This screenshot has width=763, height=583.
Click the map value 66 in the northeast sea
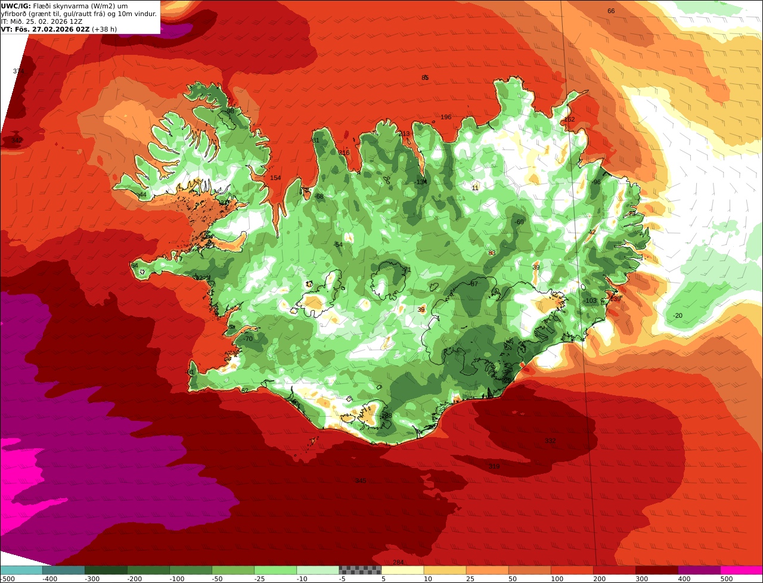pos(611,11)
